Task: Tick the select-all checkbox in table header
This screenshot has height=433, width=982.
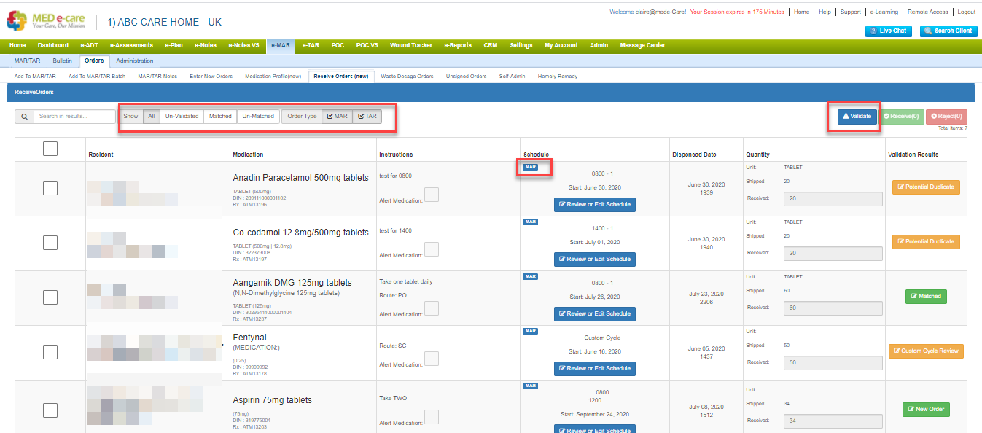Action: pyautogui.click(x=50, y=149)
